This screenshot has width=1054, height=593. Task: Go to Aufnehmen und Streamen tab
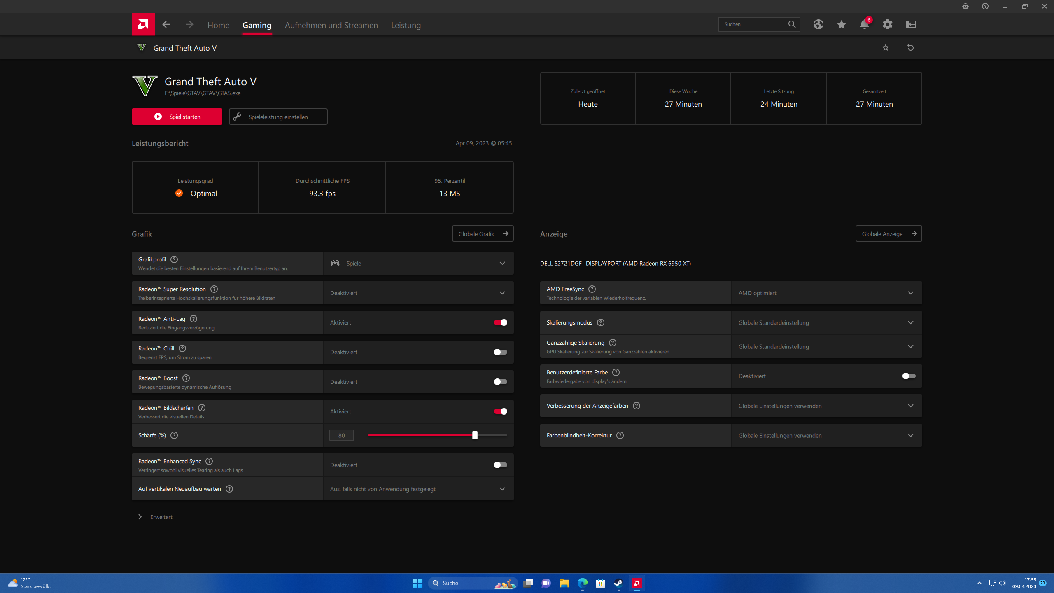[331, 25]
